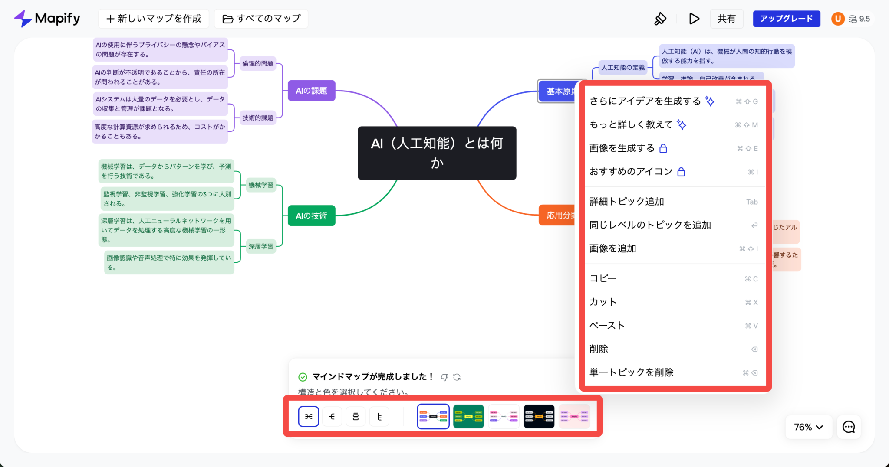Click the アップグレード upgrade button
889x467 pixels.
click(x=786, y=19)
